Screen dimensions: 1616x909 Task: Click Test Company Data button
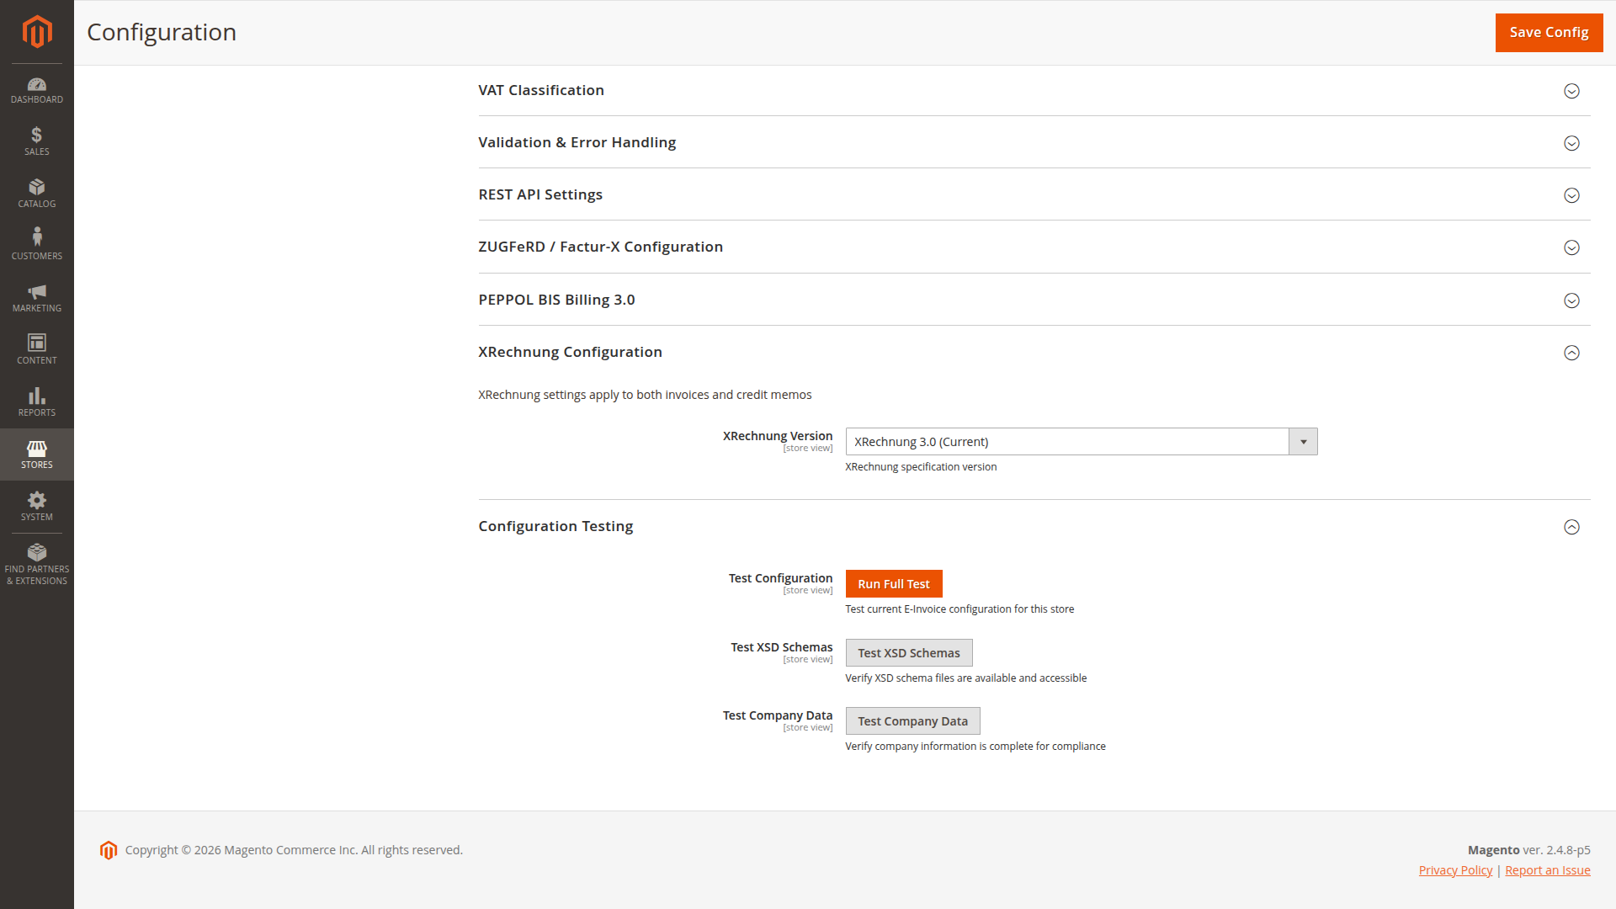tap(912, 721)
